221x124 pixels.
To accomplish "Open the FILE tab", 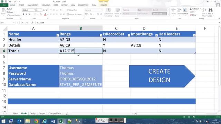I will (4, 5).
